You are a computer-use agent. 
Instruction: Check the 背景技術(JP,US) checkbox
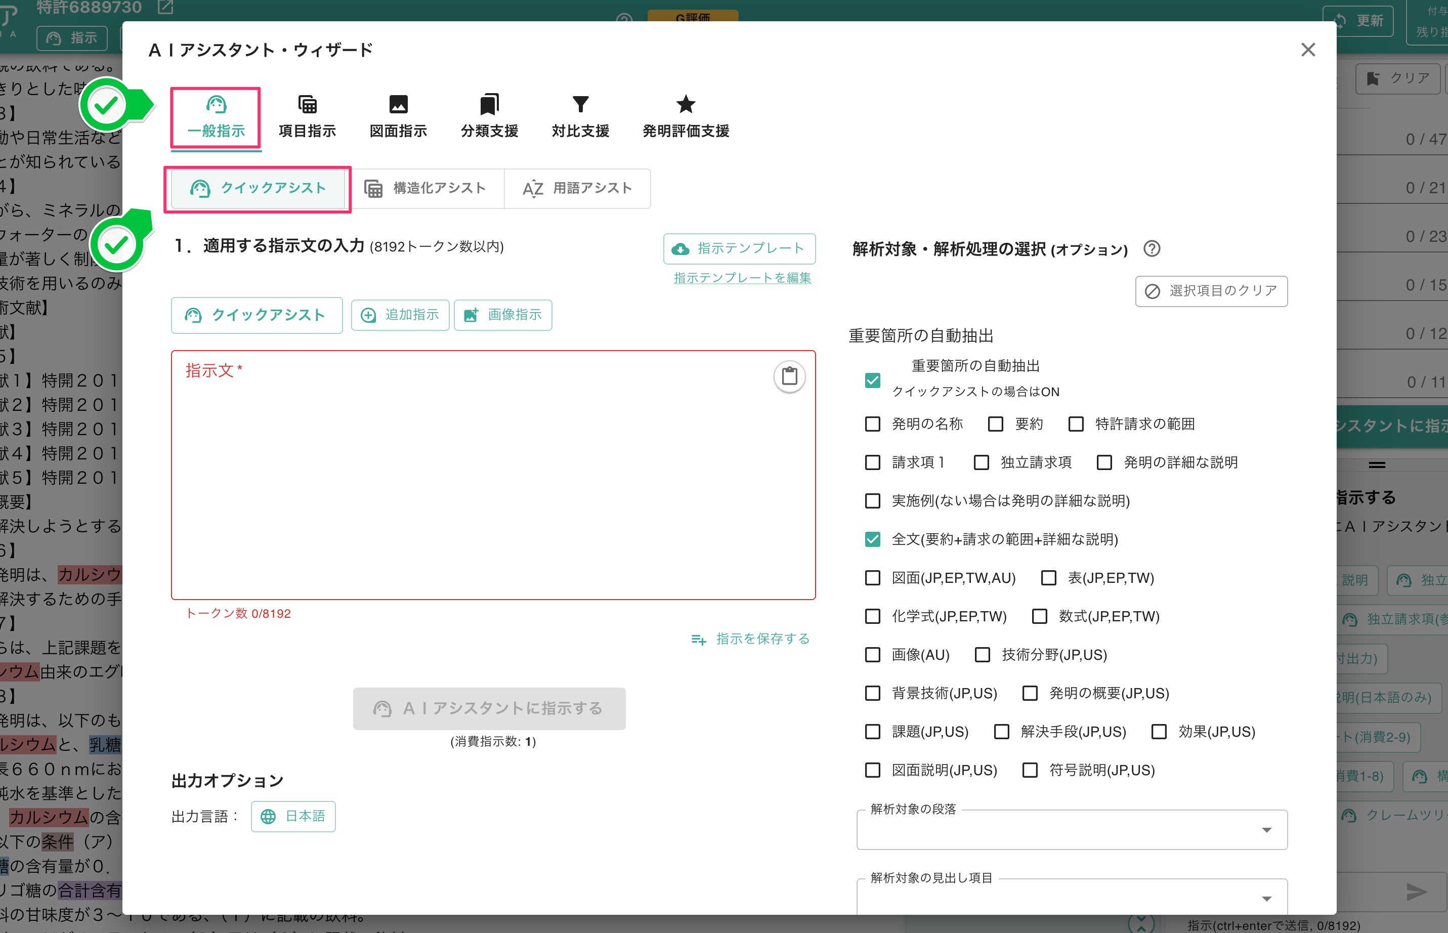pyautogui.click(x=872, y=693)
